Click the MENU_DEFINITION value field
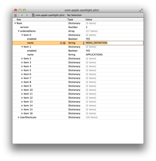The height and width of the screenshot is (161, 156). (114, 43)
